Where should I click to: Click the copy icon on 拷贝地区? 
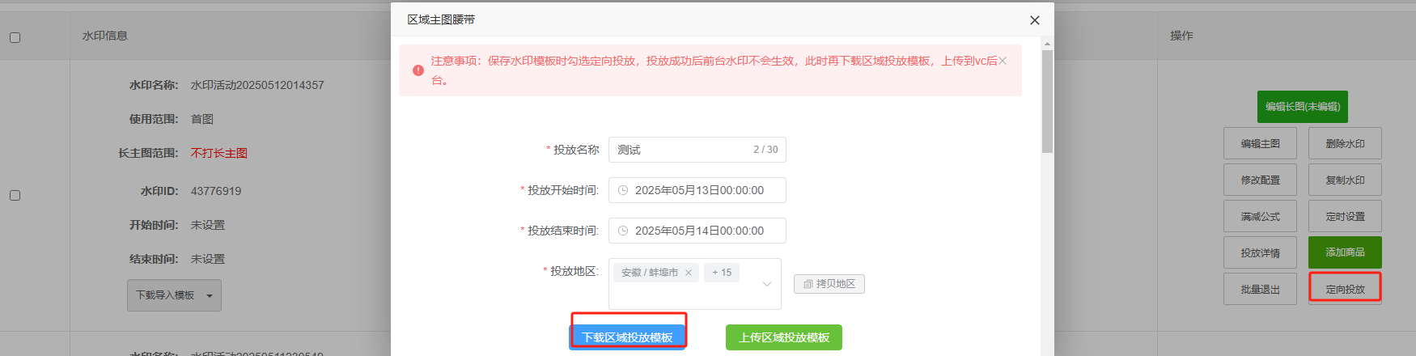click(808, 284)
